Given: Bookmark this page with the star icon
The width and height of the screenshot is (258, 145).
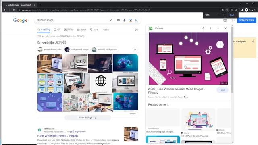Looking at the screenshot, I should [x=236, y=10].
